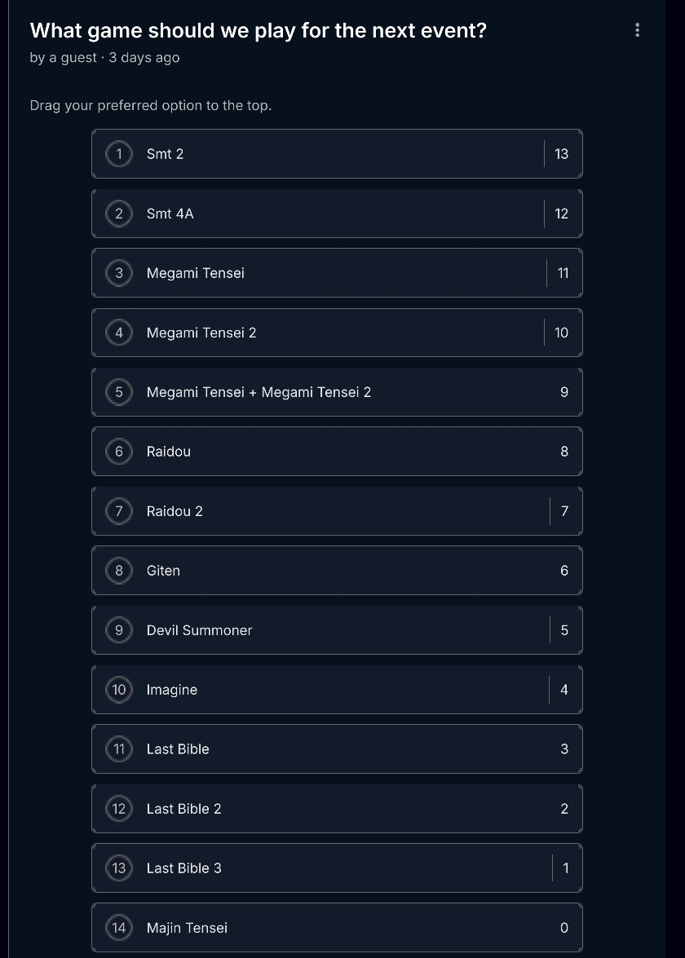Choose the Last Bible option row
The width and height of the screenshot is (685, 958).
337,749
